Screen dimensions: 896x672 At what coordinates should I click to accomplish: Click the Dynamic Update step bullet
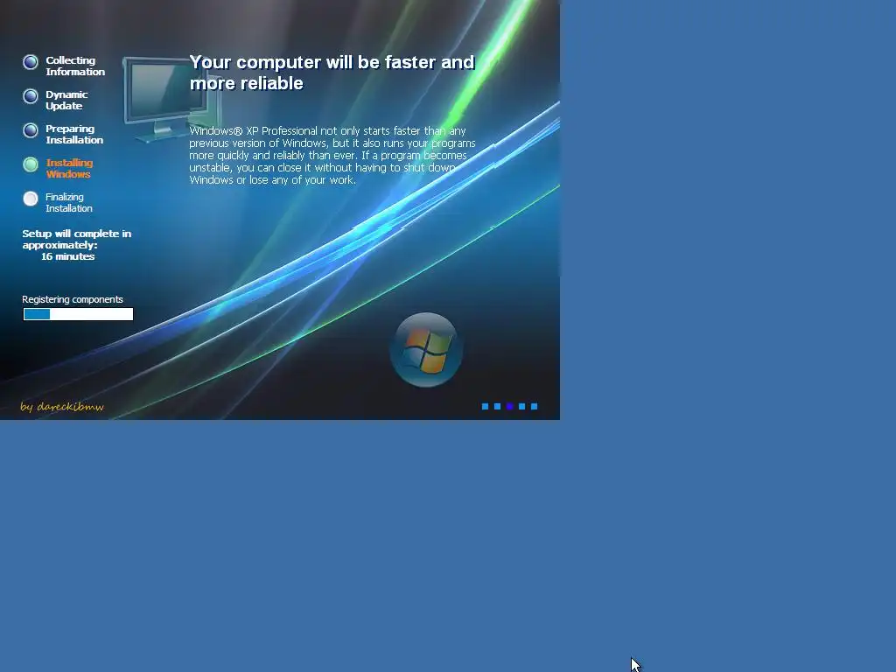(31, 96)
